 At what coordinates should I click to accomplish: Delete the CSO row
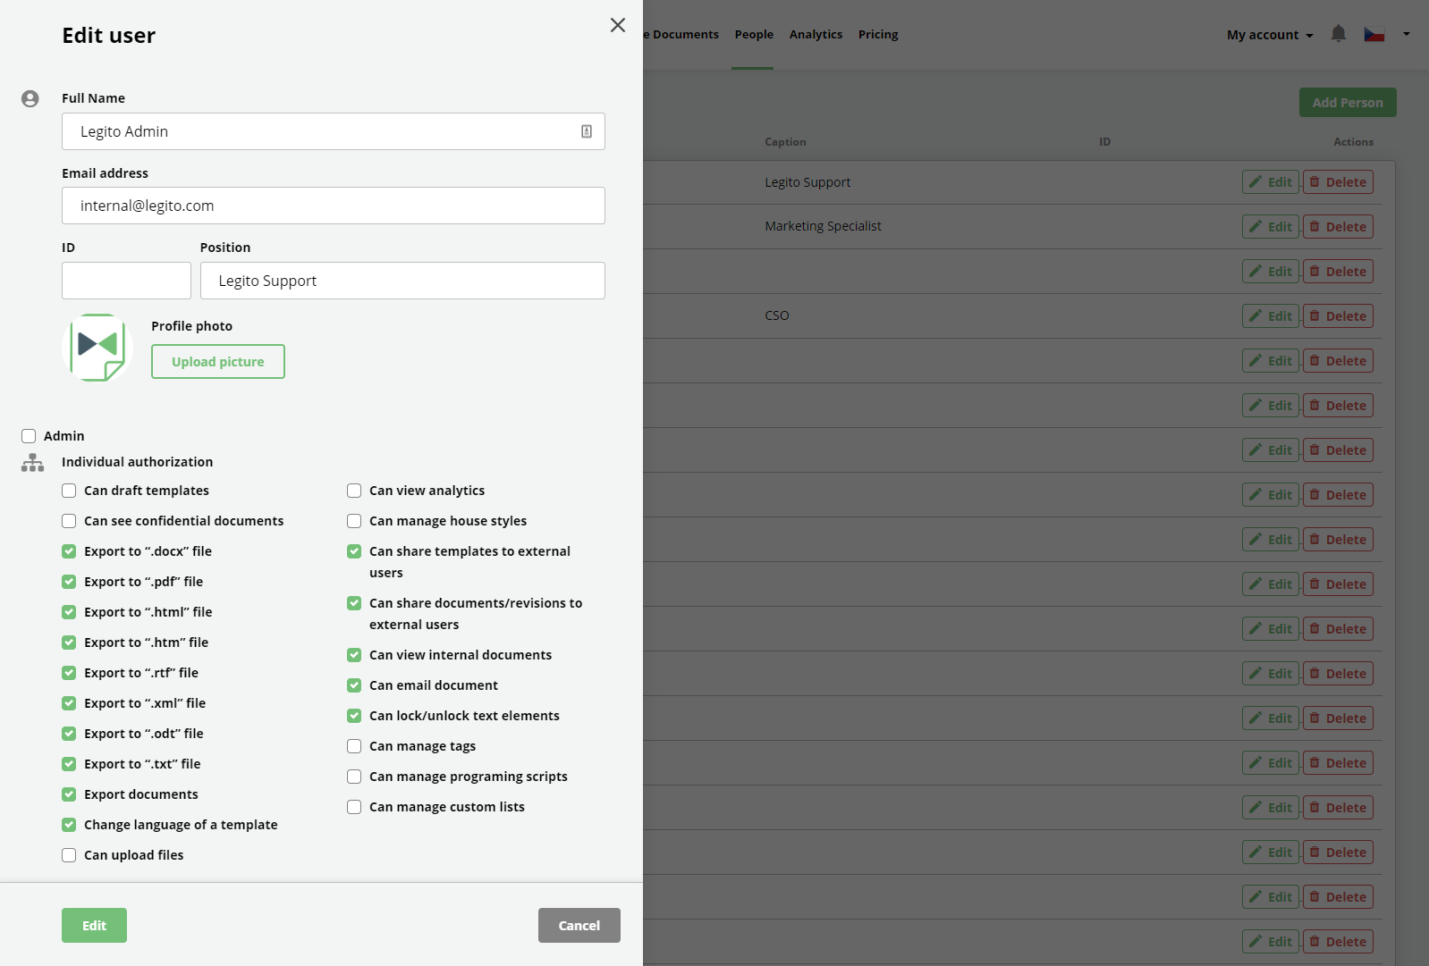pyautogui.click(x=1338, y=316)
